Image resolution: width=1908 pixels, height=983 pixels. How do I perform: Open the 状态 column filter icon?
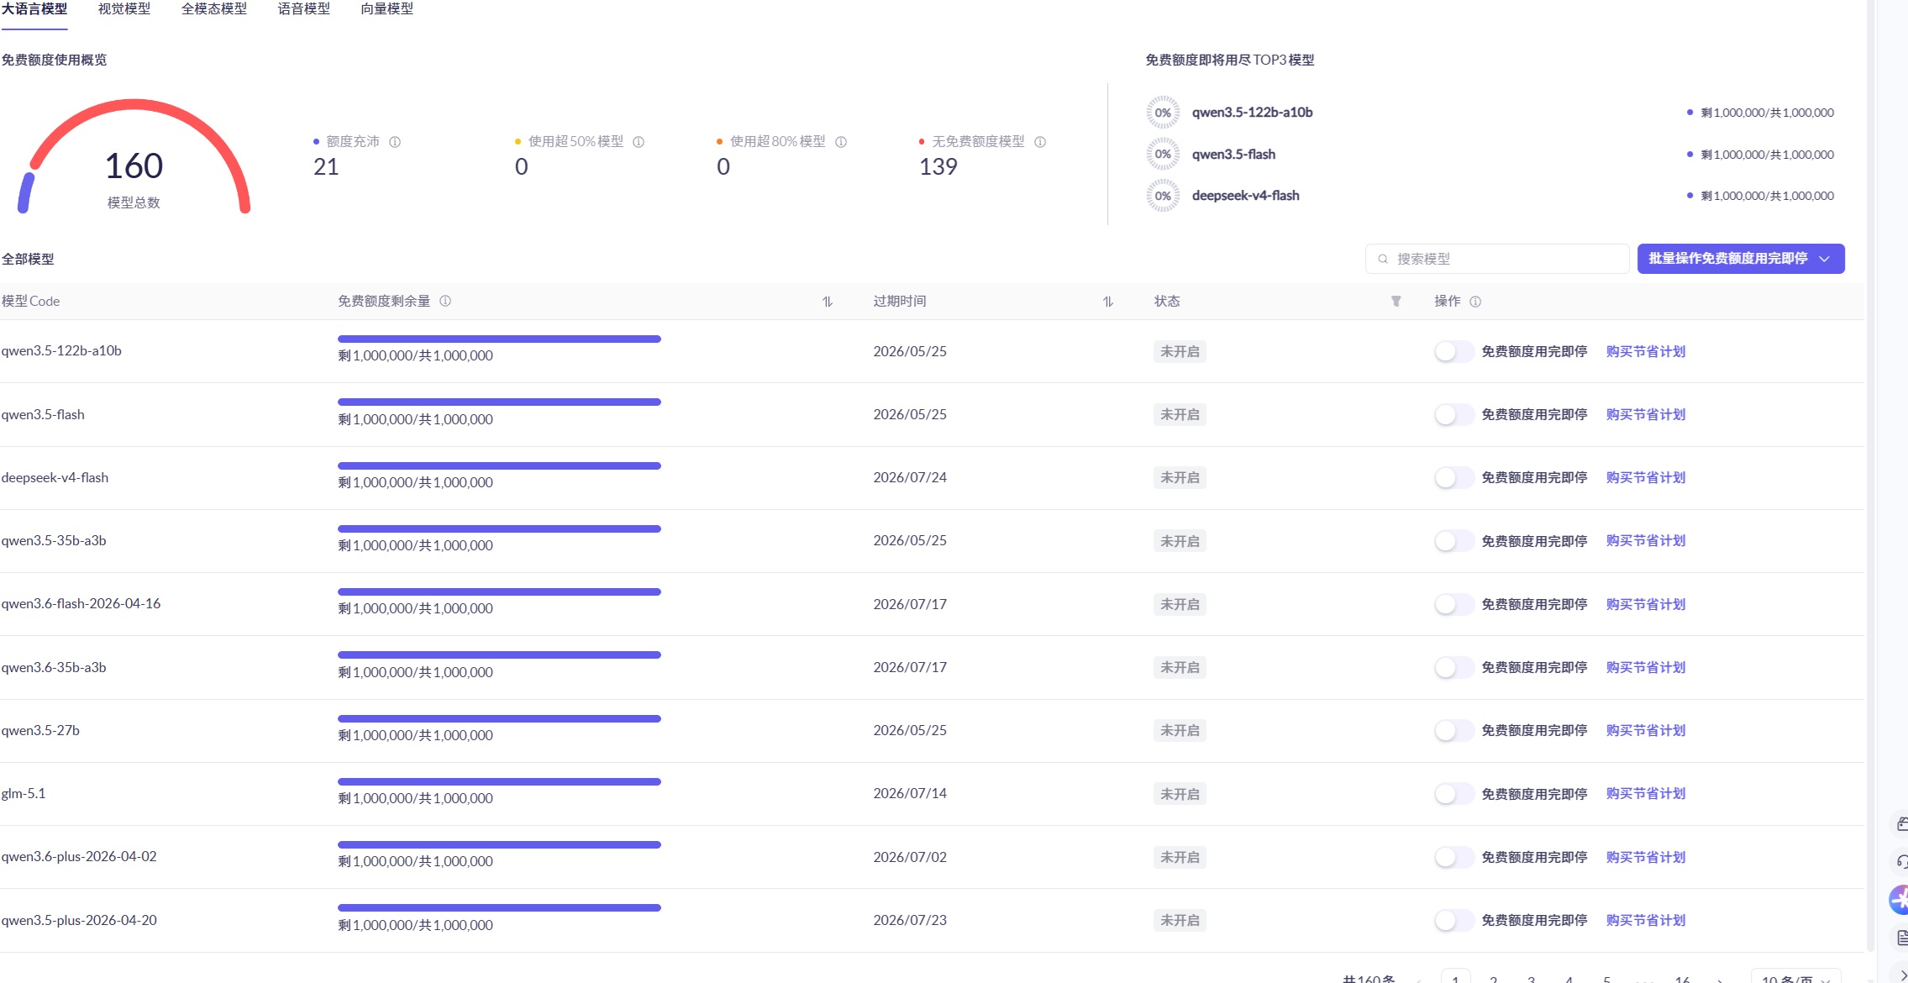(x=1396, y=302)
